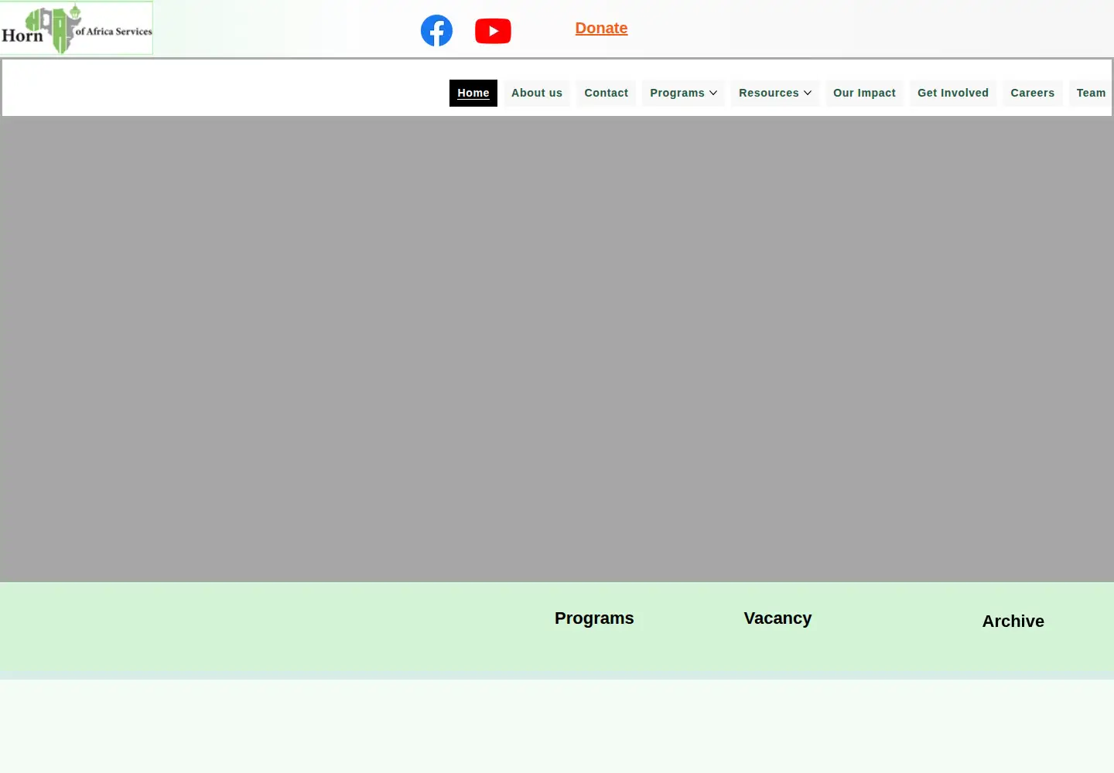
Task: Click the gray hero banner image
Action: pos(557,349)
